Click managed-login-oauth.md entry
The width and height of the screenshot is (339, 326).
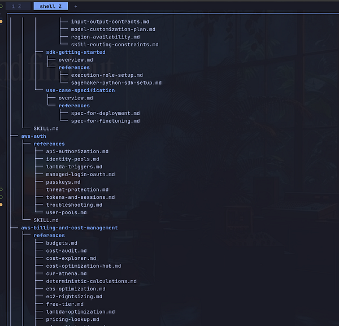pyautogui.click(x=80, y=174)
